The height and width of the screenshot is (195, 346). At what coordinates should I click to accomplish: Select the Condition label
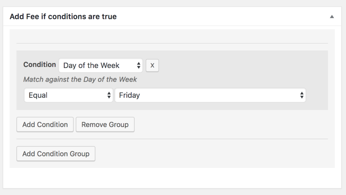click(x=39, y=64)
